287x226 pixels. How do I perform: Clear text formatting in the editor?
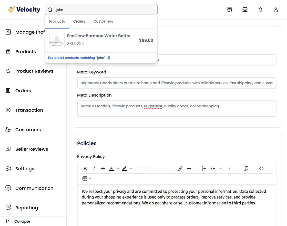(x=246, y=168)
